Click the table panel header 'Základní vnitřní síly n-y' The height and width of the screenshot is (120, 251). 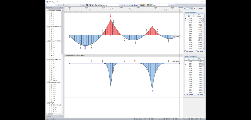click(x=194, y=56)
